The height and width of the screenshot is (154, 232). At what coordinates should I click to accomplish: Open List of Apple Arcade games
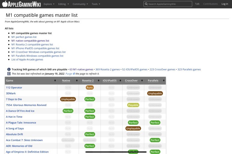tap(27, 60)
